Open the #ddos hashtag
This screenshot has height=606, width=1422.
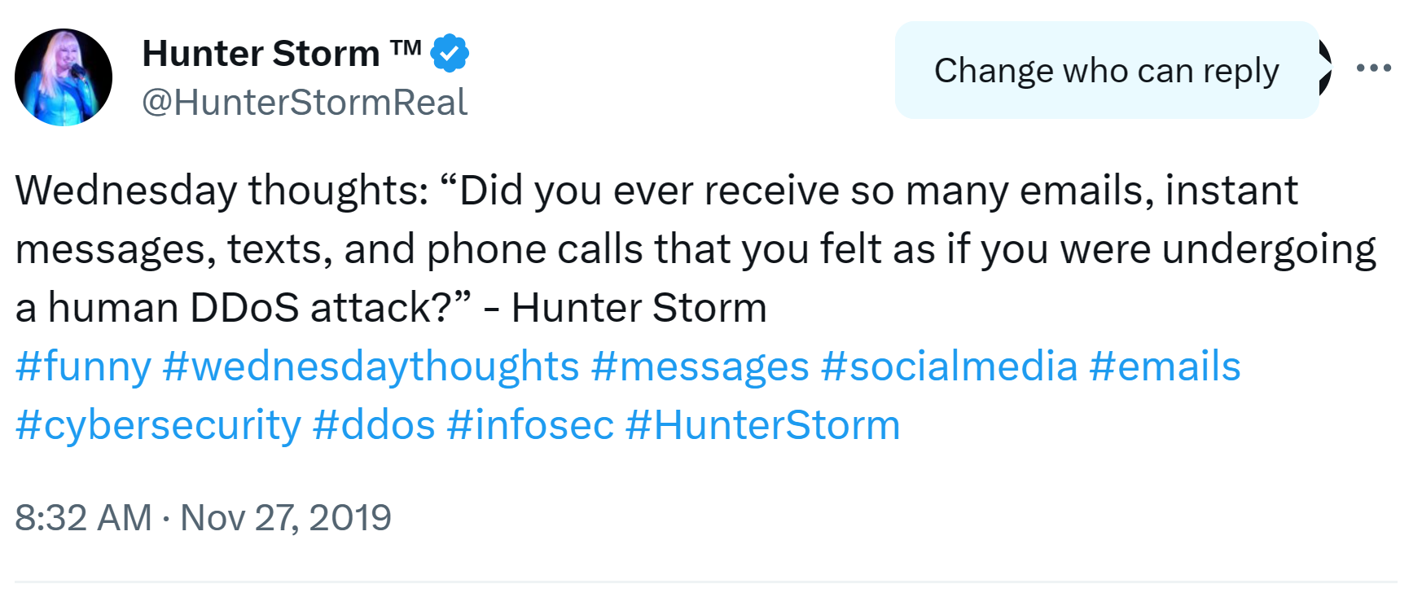tap(374, 425)
